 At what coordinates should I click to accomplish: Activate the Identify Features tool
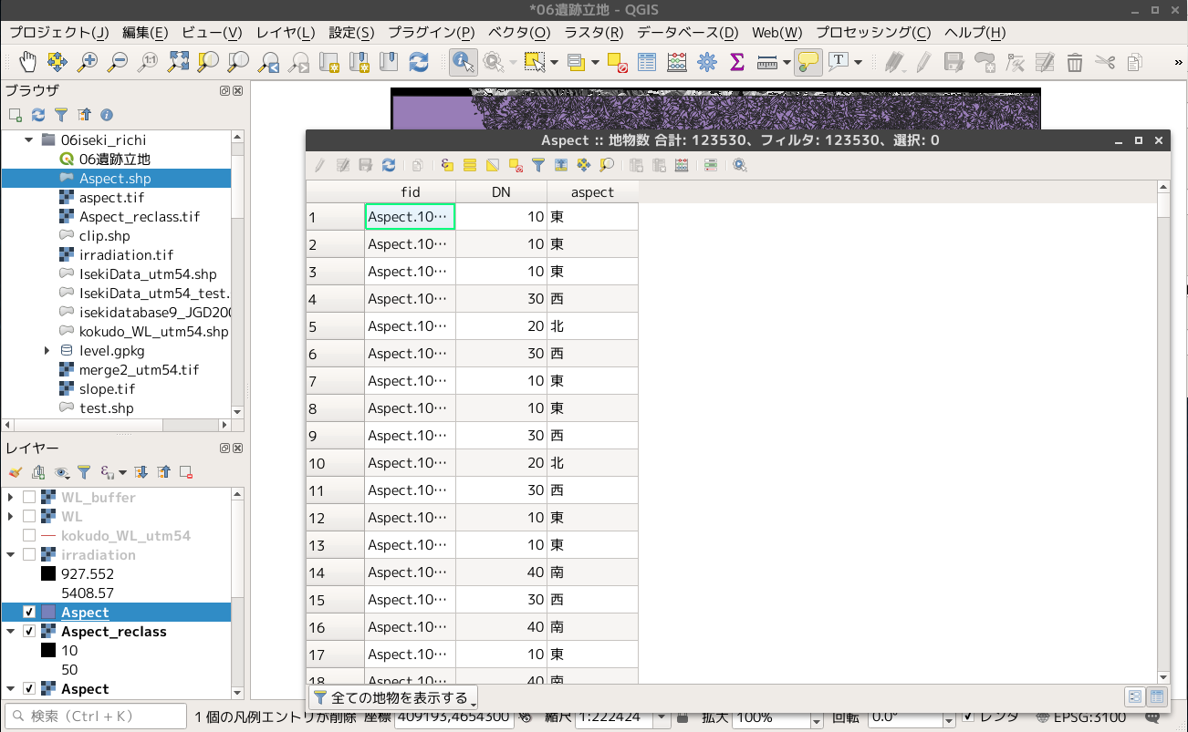(x=464, y=62)
